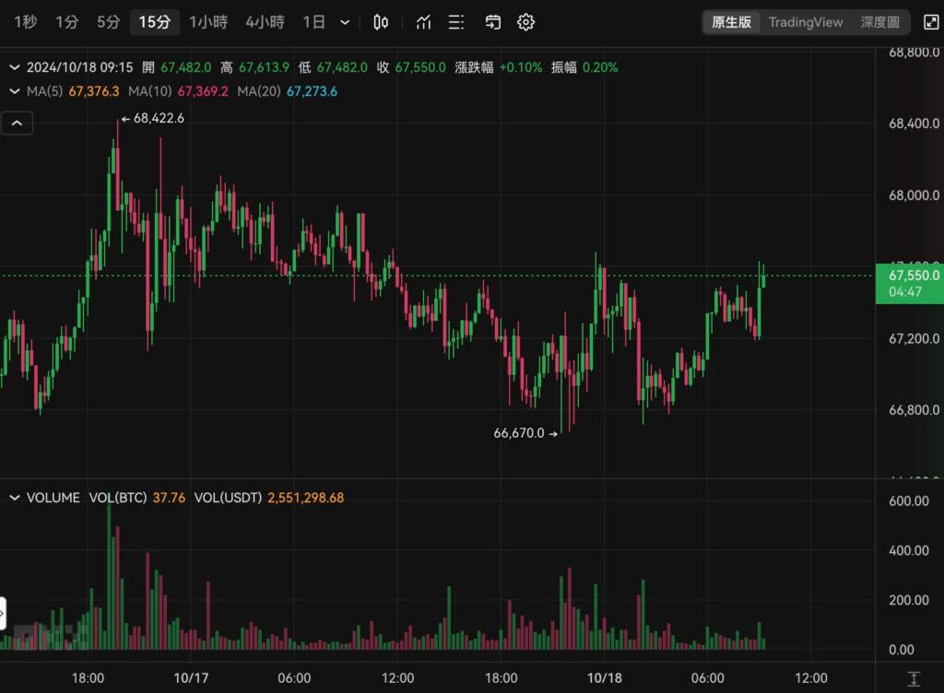Viewport: 944px width, 693px height.
Task: Collapse the legend with the up-chevron button
Action: tap(17, 123)
